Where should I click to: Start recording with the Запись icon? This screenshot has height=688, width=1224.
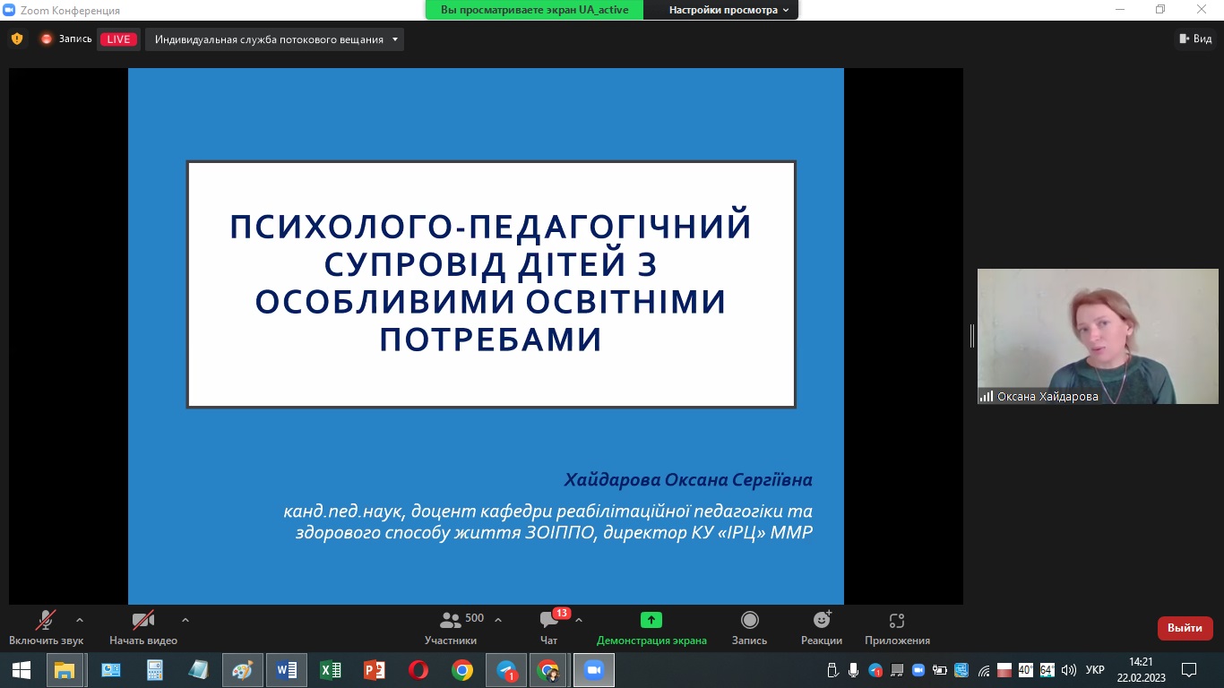749,620
